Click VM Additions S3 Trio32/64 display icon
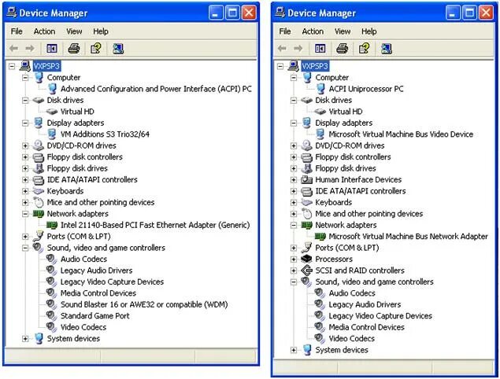 pyautogui.click(x=52, y=134)
